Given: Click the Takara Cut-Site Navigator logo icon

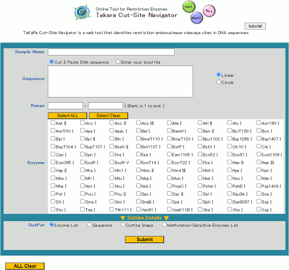Looking at the screenshot, I should pyautogui.click(x=82, y=12).
